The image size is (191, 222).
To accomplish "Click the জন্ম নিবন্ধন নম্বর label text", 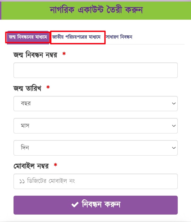I will [35, 55].
